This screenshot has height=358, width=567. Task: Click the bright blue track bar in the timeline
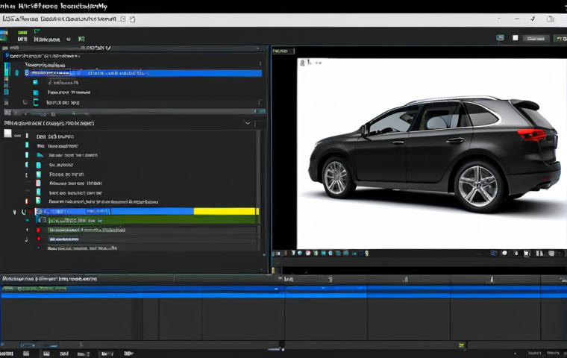pos(283,295)
